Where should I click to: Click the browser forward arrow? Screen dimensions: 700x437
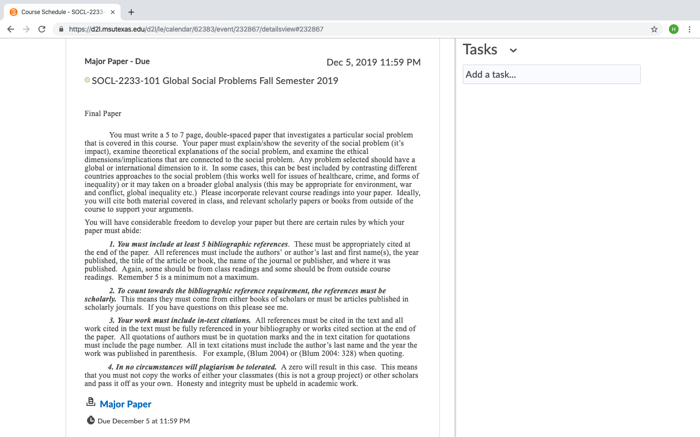coord(26,29)
